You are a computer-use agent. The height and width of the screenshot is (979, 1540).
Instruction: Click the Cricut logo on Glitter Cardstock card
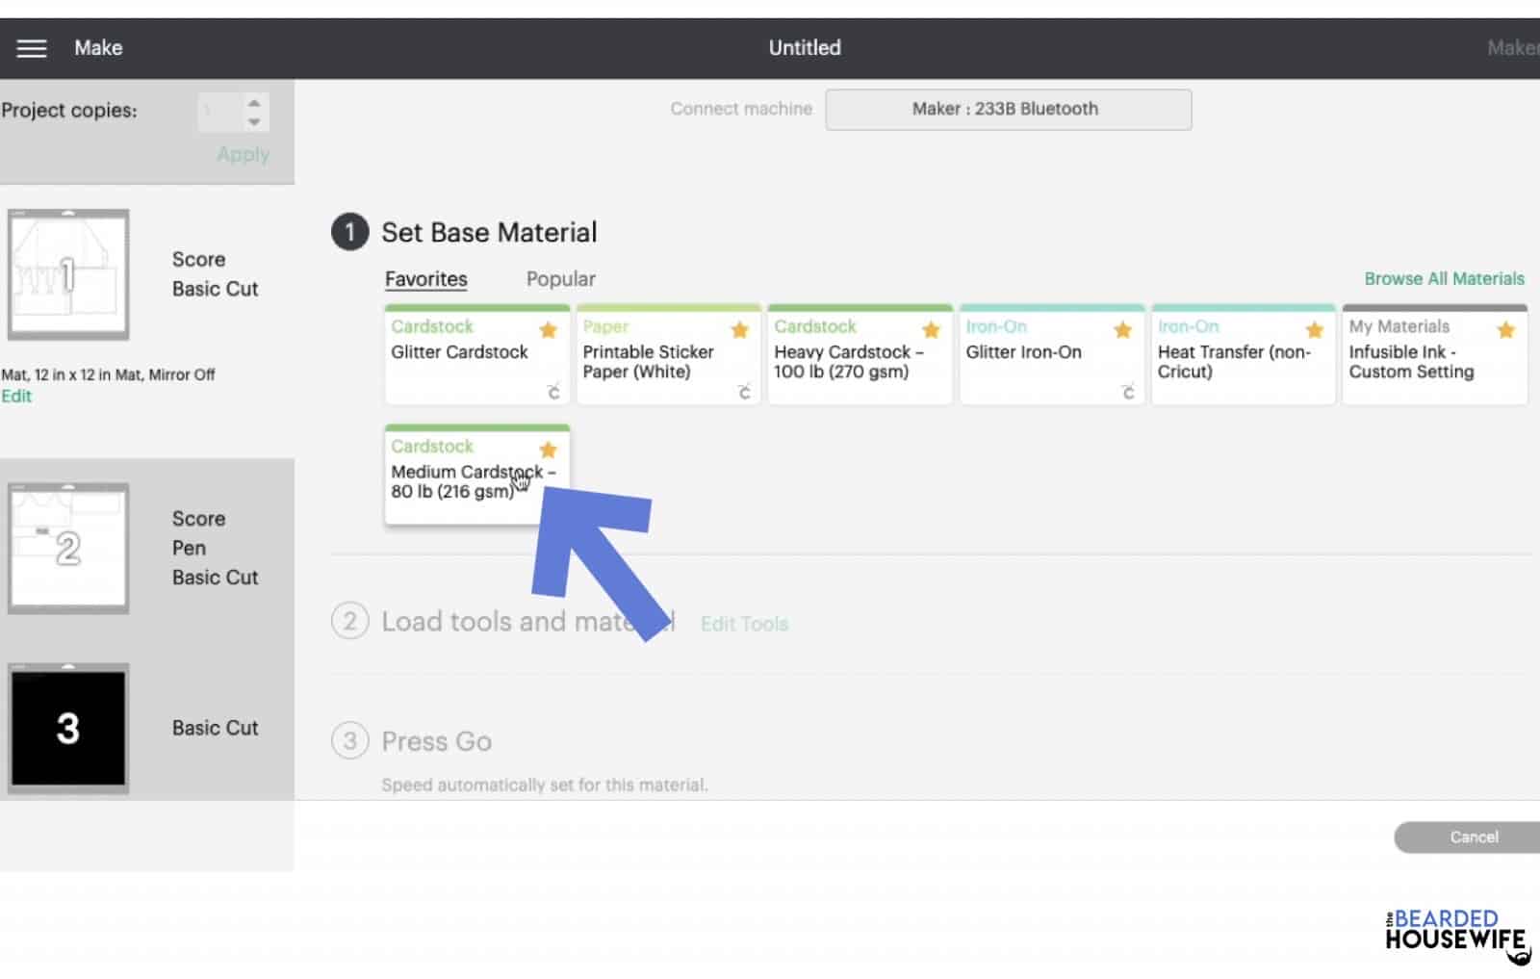553,392
